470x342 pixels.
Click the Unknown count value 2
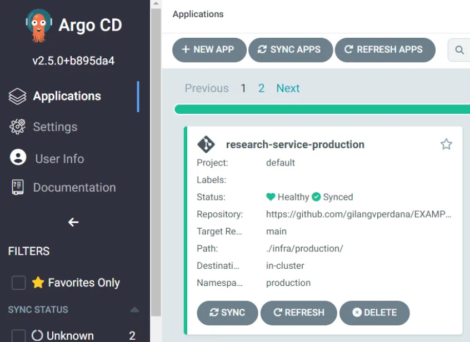pos(132,336)
